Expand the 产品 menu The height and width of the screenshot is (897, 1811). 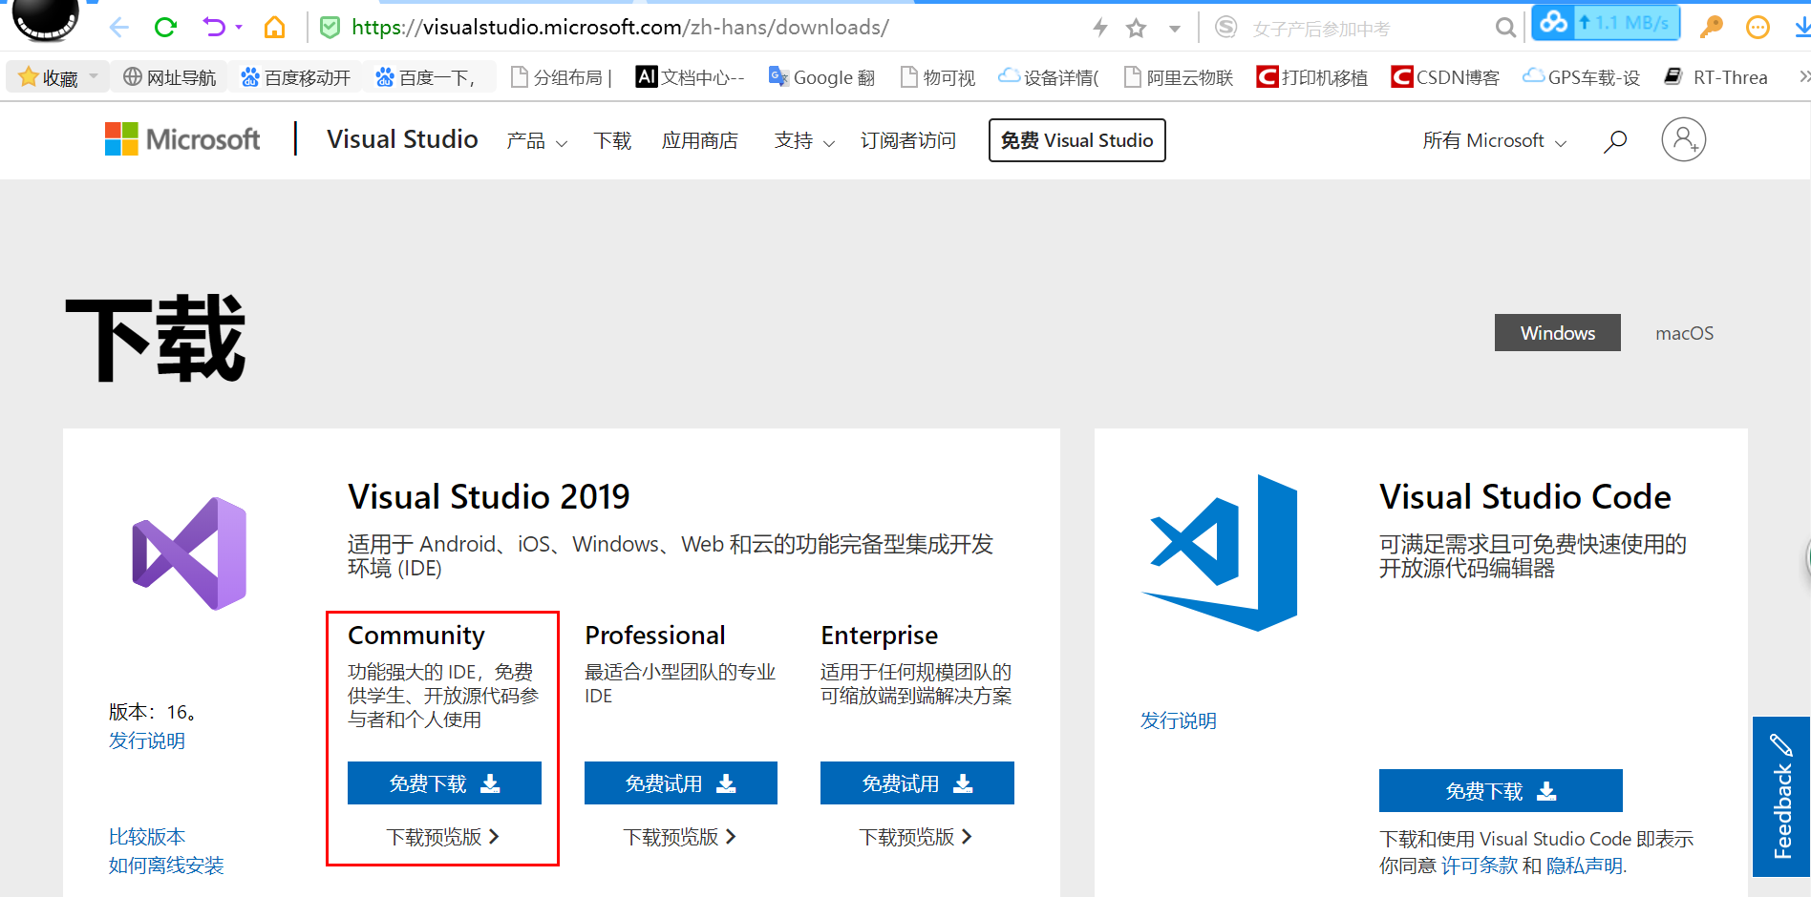pyautogui.click(x=537, y=141)
